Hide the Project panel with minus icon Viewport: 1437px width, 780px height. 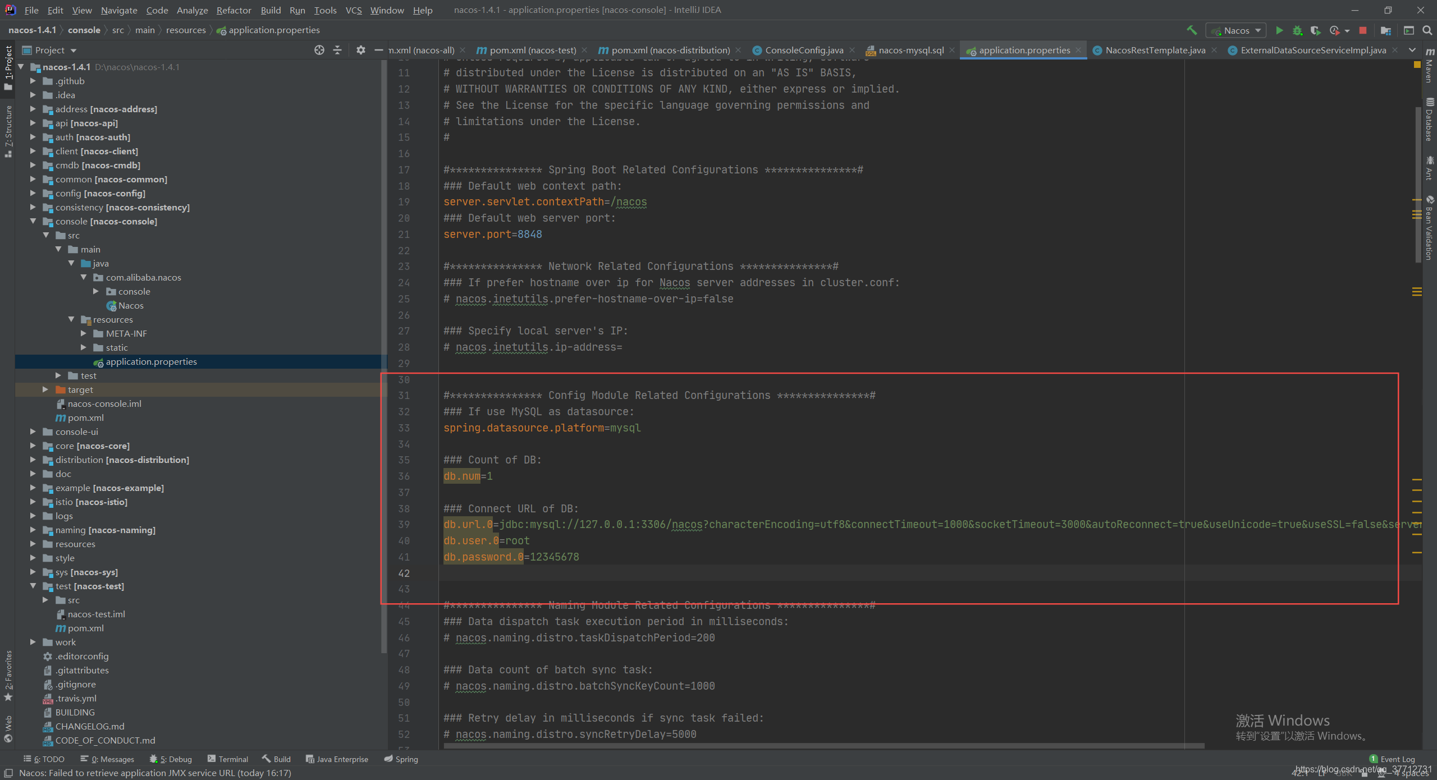379,50
